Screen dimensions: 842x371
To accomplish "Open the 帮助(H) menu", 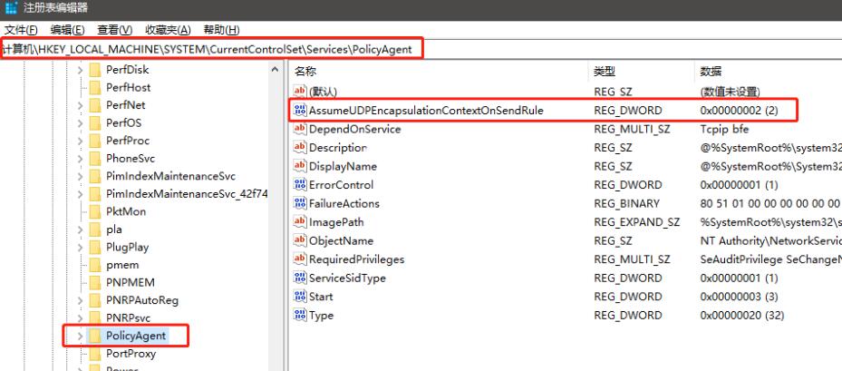I will coord(222,30).
